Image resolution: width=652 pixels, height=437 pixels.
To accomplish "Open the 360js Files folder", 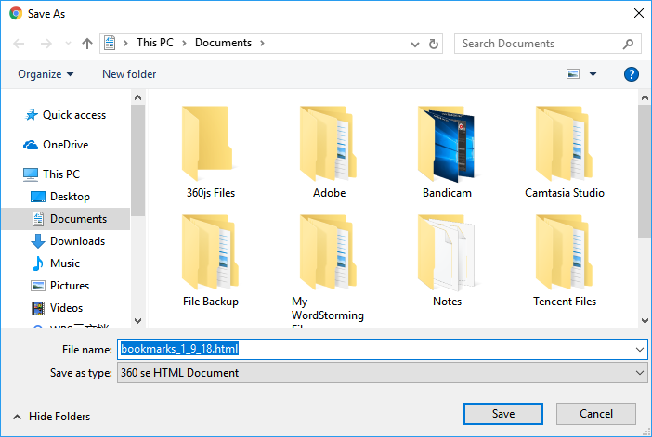I will [x=211, y=153].
